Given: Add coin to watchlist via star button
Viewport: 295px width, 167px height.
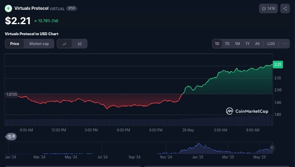Looking at the screenshot, I should click(x=268, y=9).
